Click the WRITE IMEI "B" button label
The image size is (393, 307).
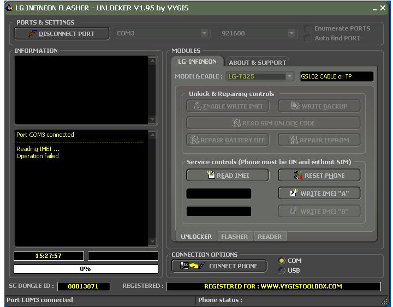click(325, 212)
